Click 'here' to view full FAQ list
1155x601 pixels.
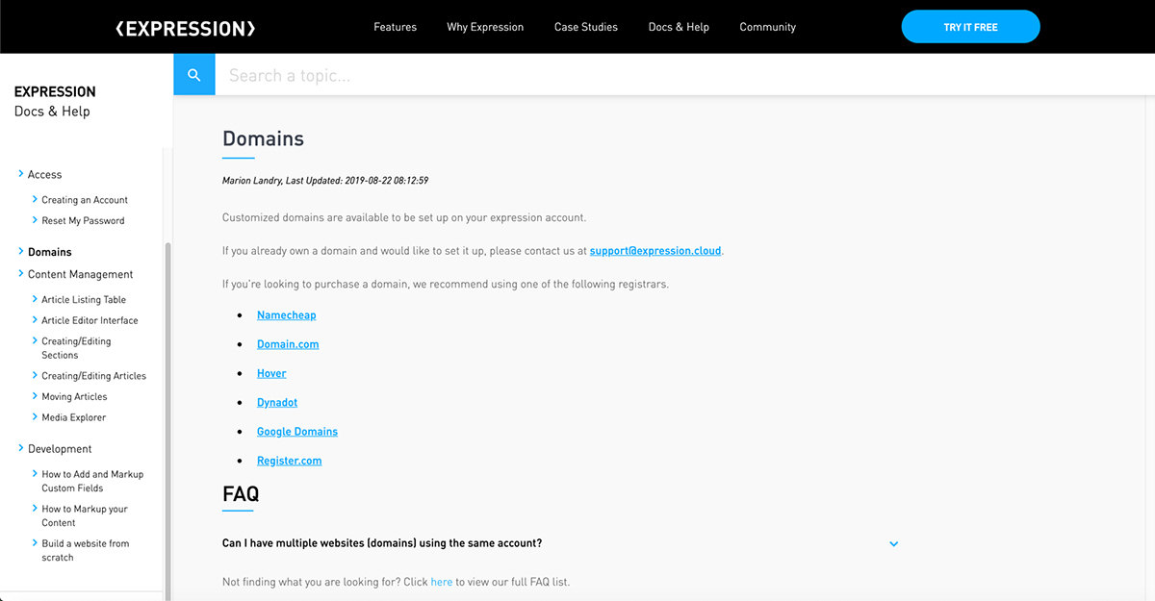[442, 581]
